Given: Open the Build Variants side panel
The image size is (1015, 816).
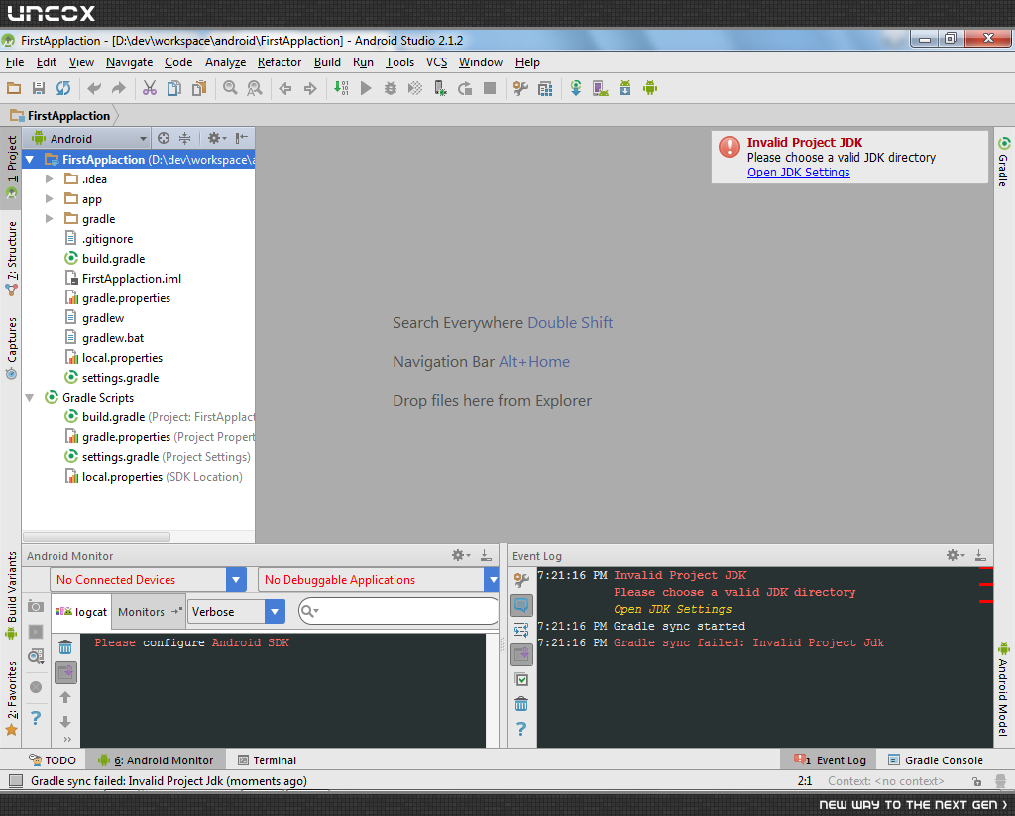Looking at the screenshot, I should click(11, 595).
